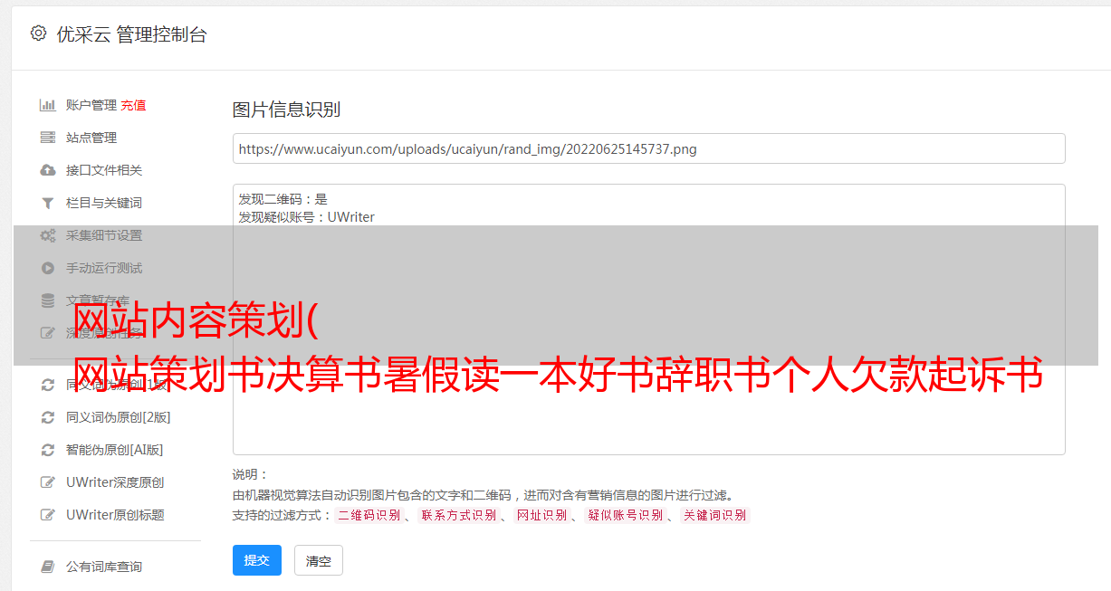Click the 二维码识别 tag

[369, 515]
